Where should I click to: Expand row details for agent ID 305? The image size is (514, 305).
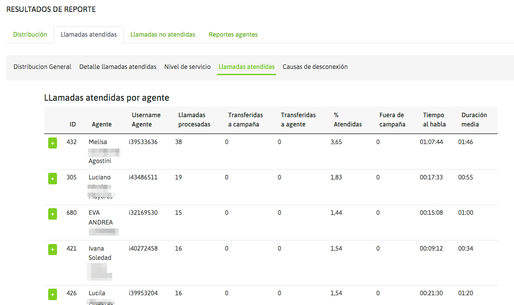point(52,179)
